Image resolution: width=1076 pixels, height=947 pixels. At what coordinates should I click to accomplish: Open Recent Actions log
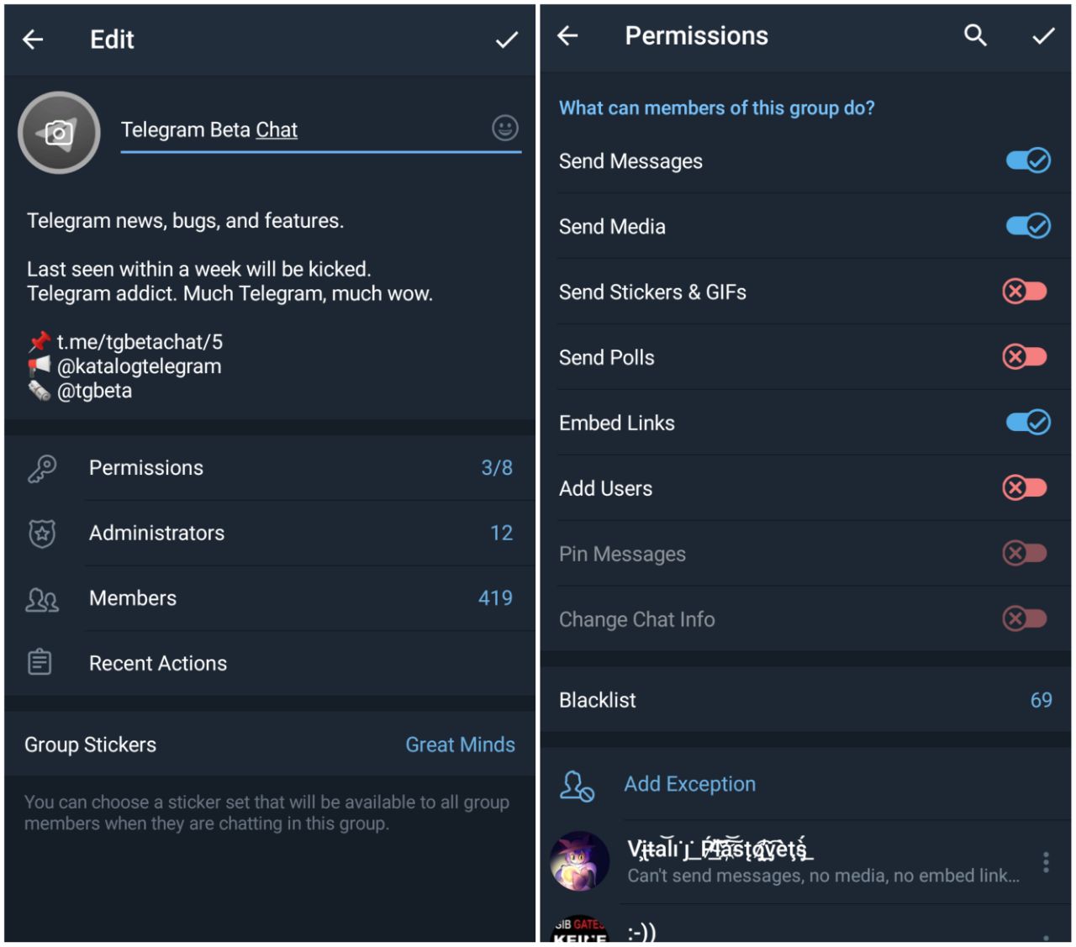[x=269, y=663]
